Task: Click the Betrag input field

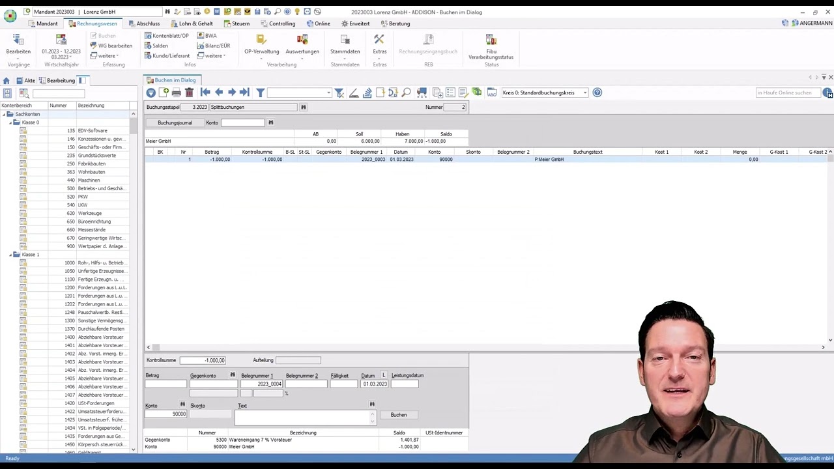Action: (x=165, y=384)
